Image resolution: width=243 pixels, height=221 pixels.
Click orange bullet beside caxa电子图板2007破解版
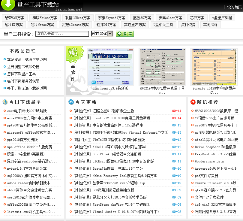4,111
